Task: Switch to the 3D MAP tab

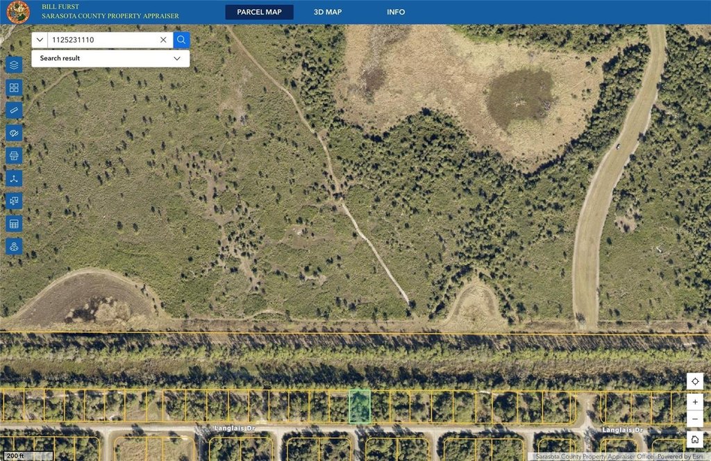Action: click(x=328, y=12)
